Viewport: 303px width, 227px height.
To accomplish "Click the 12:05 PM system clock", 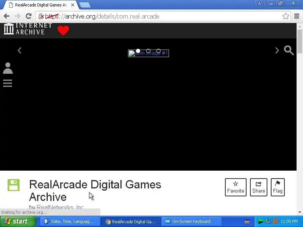I will point(289,221).
